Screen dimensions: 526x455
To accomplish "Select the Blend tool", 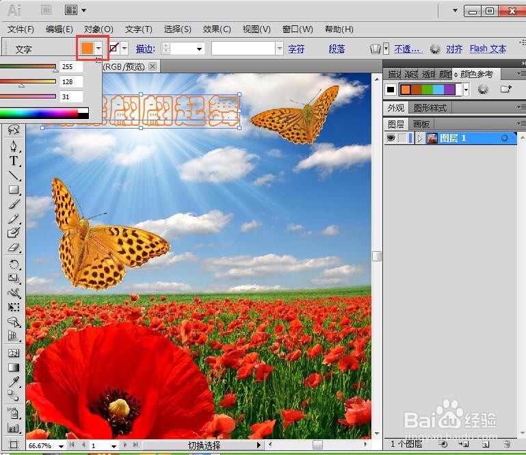I will [x=14, y=396].
